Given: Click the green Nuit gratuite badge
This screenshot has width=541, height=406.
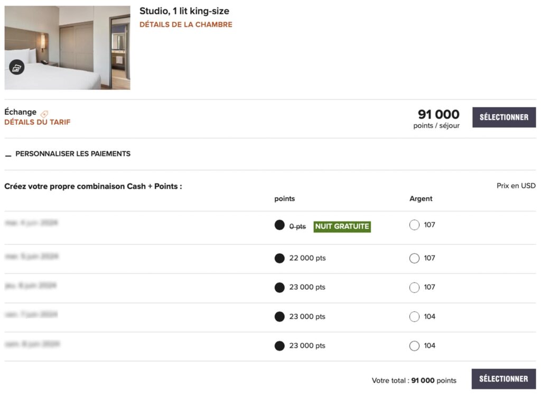Looking at the screenshot, I should [x=342, y=226].
